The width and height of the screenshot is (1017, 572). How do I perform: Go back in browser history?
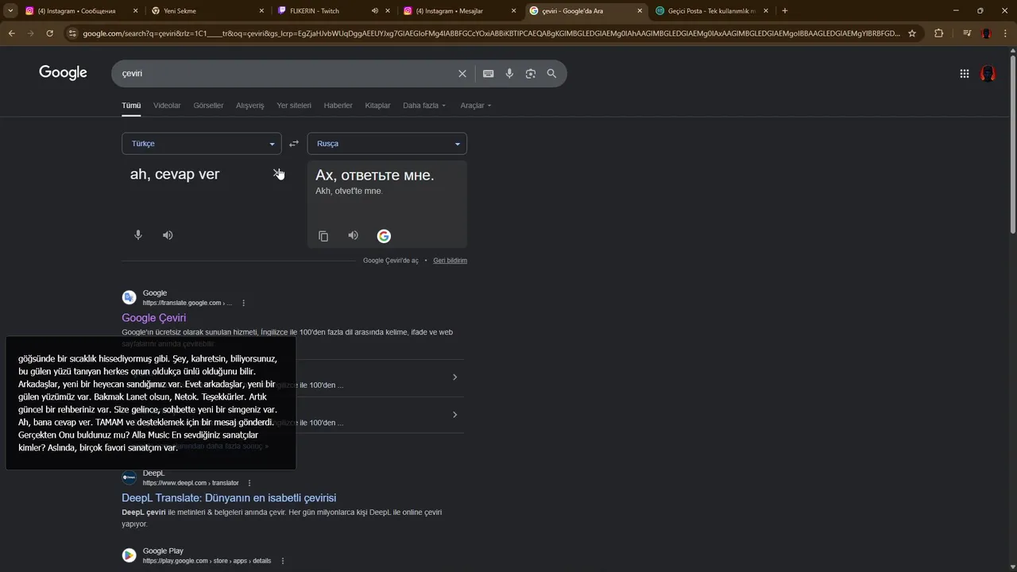11,33
